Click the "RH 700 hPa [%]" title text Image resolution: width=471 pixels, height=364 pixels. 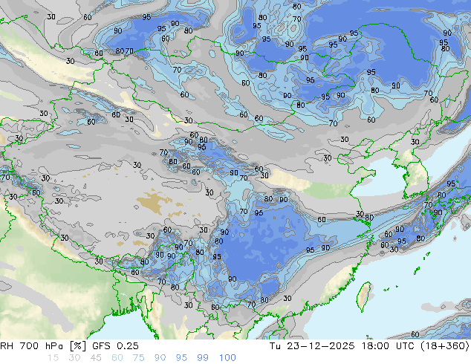[44, 346]
